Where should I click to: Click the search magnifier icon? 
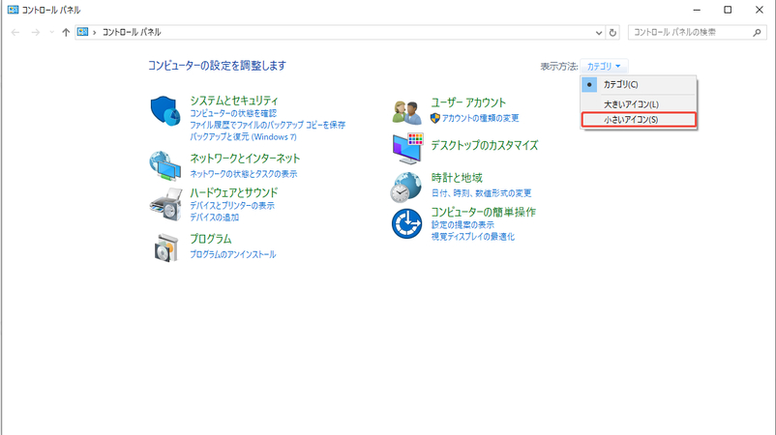(757, 32)
